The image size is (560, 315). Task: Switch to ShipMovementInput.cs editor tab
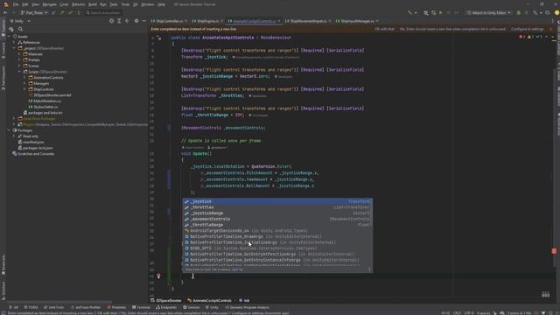pyautogui.click(x=308, y=21)
